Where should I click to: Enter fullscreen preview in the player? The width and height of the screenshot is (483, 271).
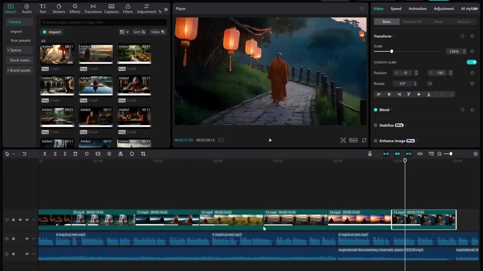(x=364, y=140)
